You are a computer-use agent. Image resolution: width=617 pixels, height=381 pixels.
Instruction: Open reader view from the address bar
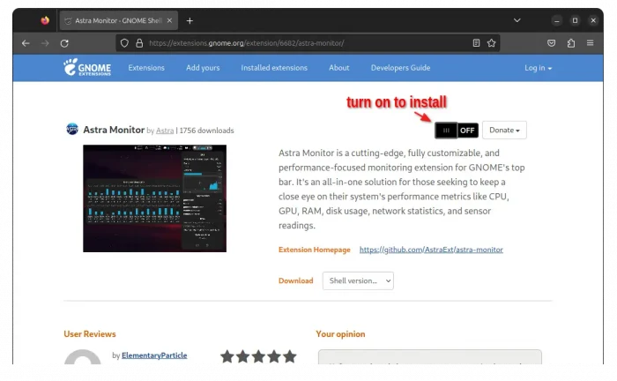tap(476, 42)
